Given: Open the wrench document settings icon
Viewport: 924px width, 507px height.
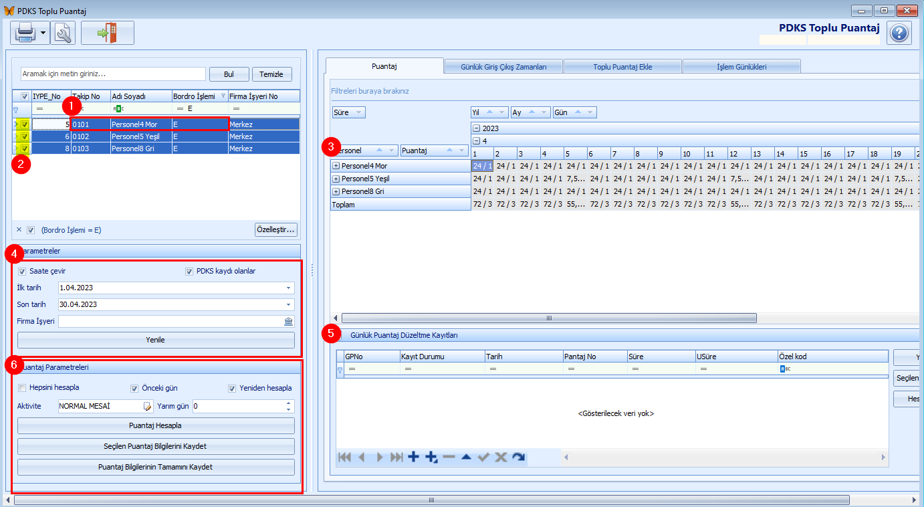Looking at the screenshot, I should (63, 33).
